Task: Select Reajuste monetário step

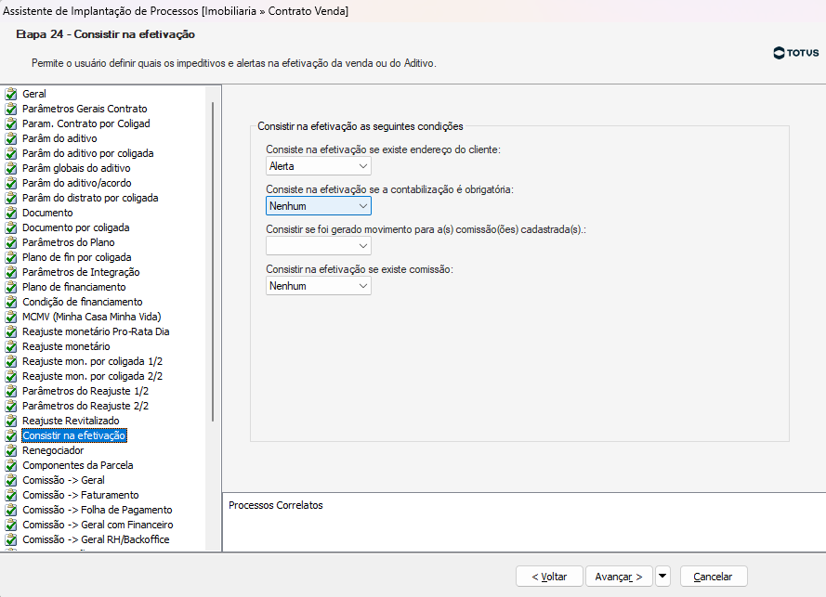Action: [x=66, y=346]
